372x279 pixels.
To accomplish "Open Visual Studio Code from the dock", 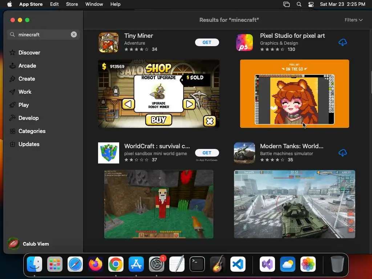I will pyautogui.click(x=238, y=264).
